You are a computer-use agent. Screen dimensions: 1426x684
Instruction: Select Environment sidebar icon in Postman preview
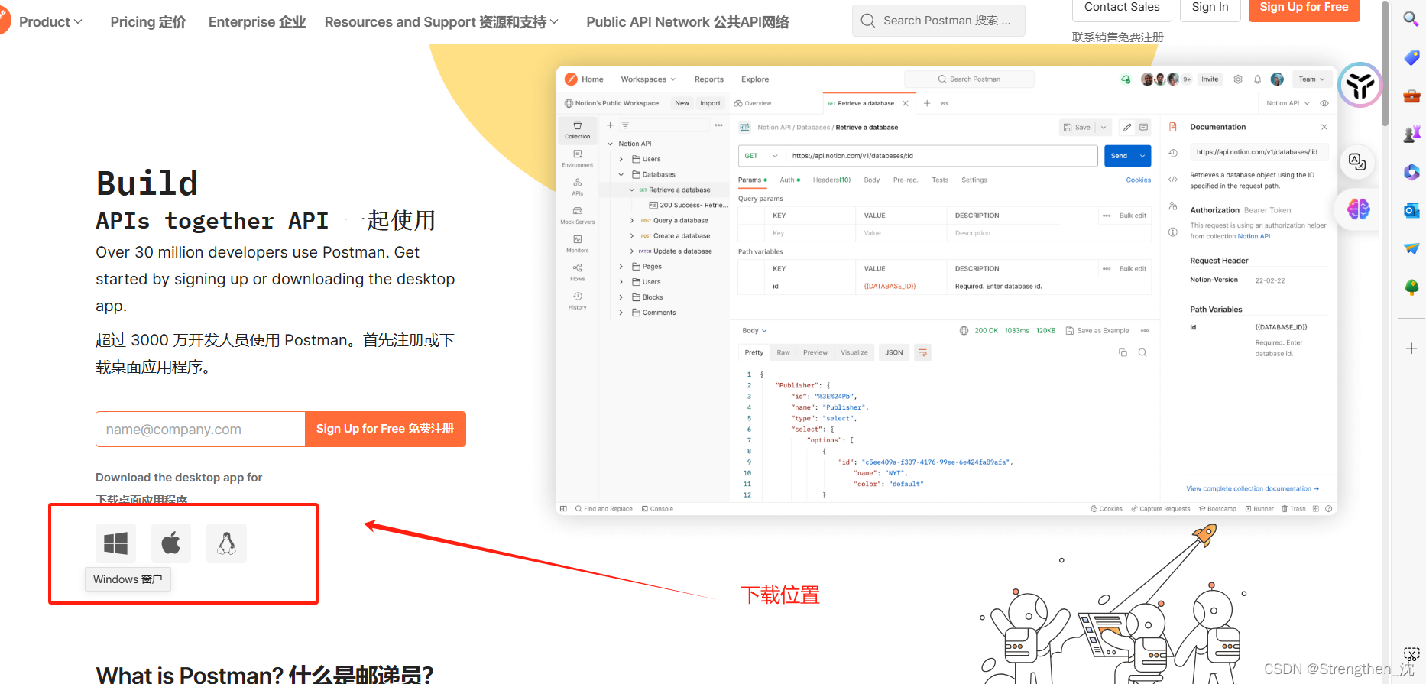click(578, 158)
